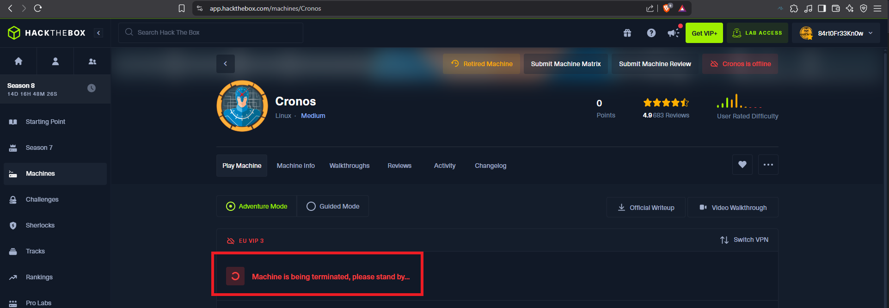Open announcements megaphone icon

674,32
